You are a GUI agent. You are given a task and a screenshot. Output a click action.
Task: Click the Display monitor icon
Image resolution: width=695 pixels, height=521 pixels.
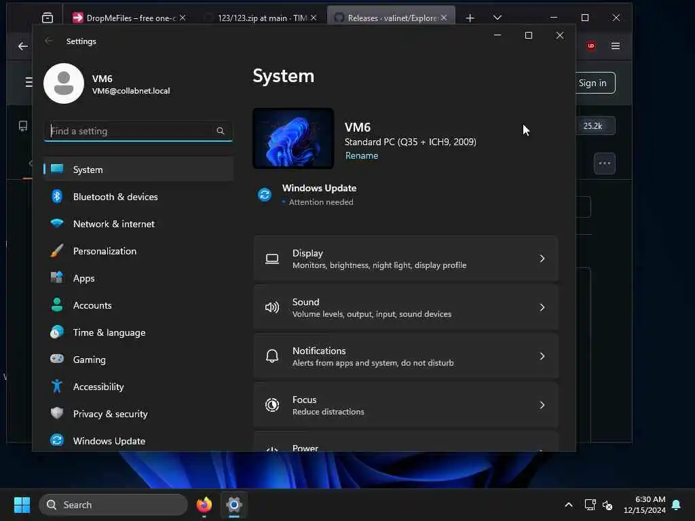point(272,258)
